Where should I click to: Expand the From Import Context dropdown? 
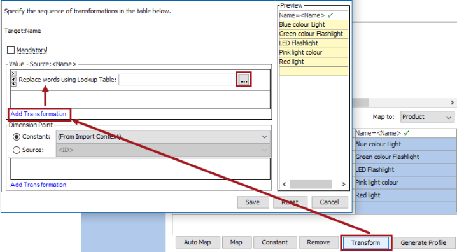[163, 137]
